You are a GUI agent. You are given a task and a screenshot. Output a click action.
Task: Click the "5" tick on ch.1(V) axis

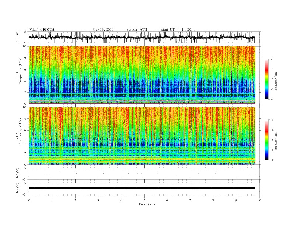[x=25, y=32]
